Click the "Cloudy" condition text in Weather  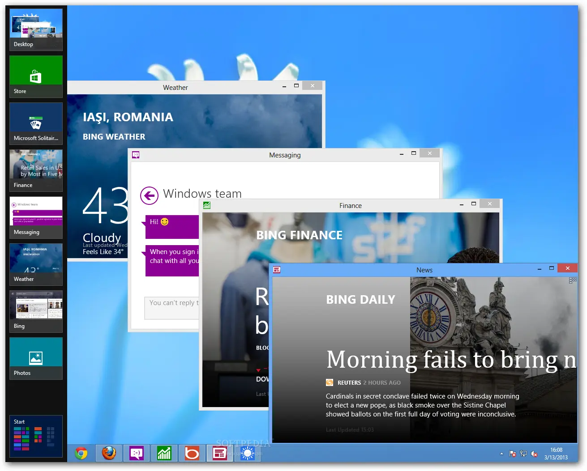point(102,238)
